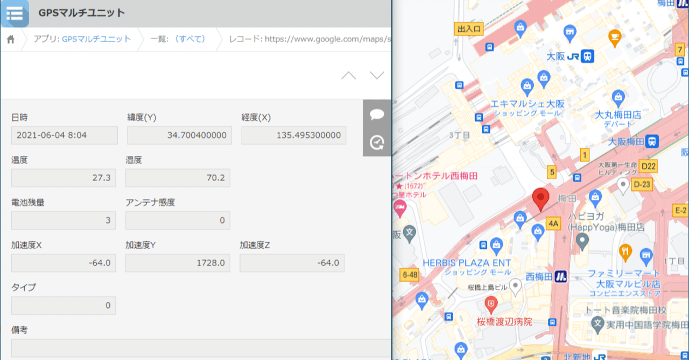689x360 pixels.
Task: Go to next record with the down chevron
Action: 376,75
